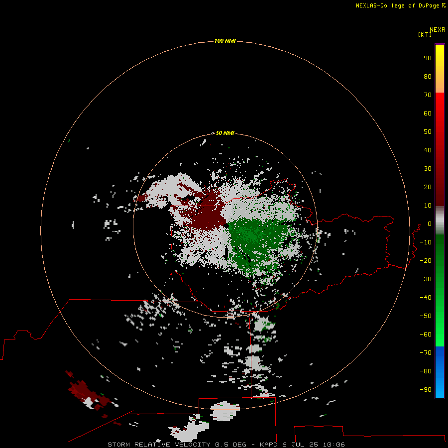This screenshot has width=448, height=448.
Task: Click the 20 value on velocity scale
Action: [x=428, y=187]
